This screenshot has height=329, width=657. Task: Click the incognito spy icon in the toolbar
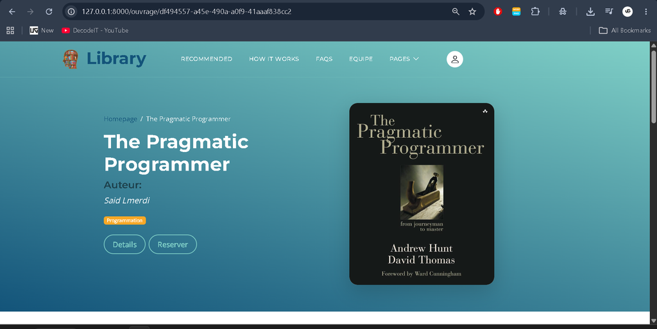coord(563,12)
